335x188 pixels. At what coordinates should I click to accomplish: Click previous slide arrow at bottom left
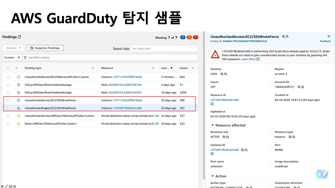(2, 186)
